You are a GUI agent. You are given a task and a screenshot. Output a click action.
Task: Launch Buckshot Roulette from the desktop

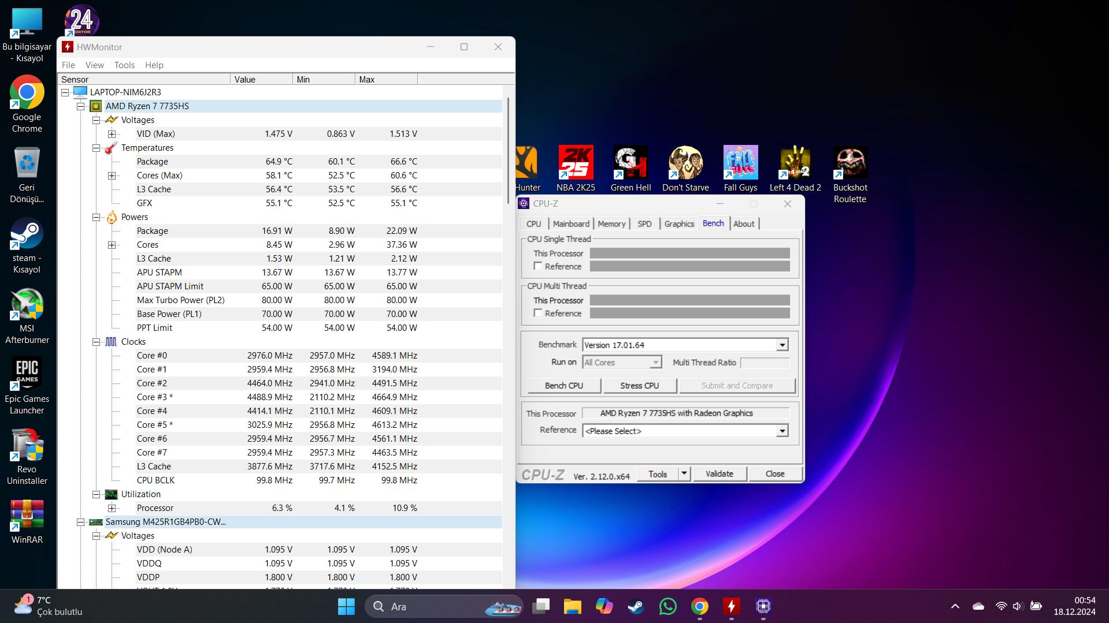(x=850, y=163)
